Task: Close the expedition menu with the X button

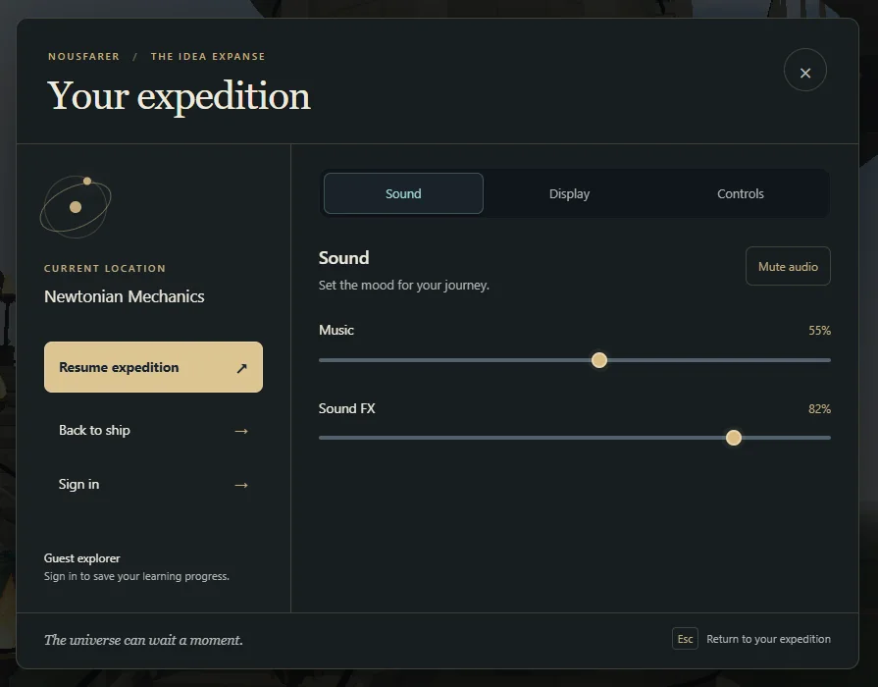Action: click(x=804, y=70)
